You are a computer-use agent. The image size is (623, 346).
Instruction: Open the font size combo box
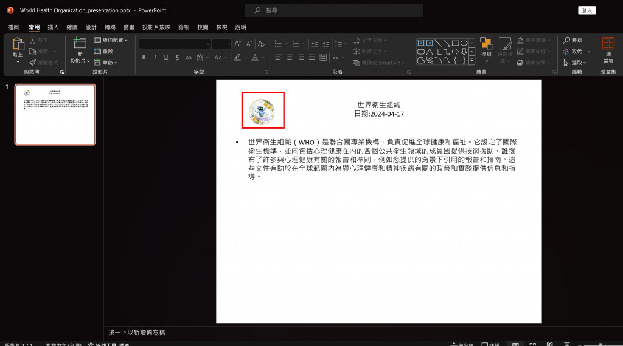pos(221,44)
